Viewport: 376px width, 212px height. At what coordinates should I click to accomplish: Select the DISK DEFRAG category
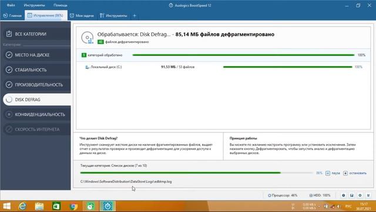(36, 100)
